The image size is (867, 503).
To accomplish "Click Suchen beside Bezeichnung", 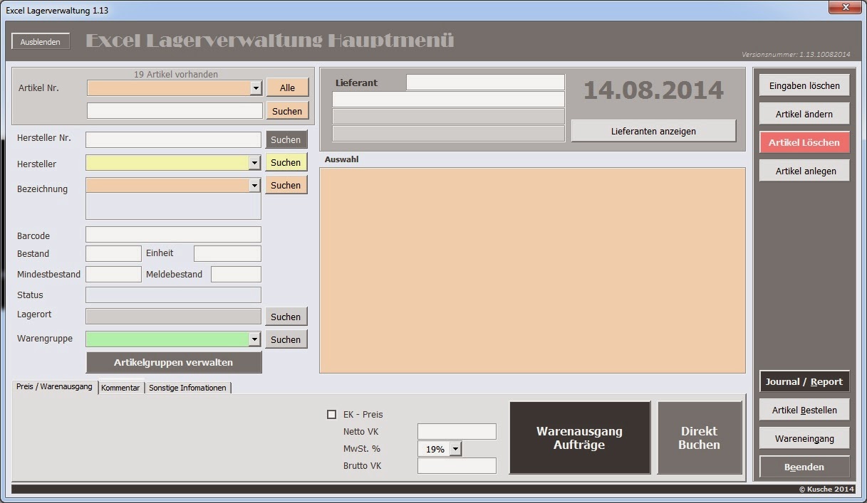I will (286, 185).
